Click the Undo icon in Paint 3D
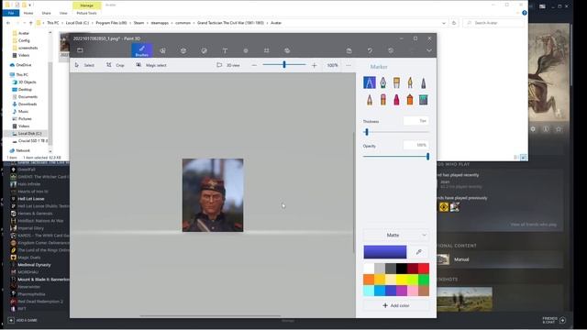Viewport: 587px width, 330px height. click(x=370, y=50)
